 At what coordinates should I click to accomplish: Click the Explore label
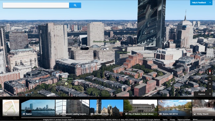click(x=202, y=94)
